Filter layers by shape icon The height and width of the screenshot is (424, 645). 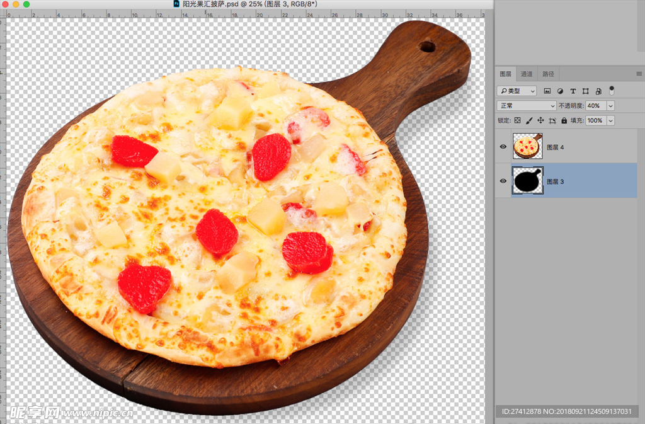[585, 91]
